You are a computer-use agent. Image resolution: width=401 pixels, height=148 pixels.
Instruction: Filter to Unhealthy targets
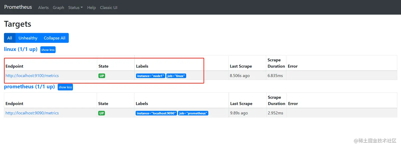click(x=28, y=38)
